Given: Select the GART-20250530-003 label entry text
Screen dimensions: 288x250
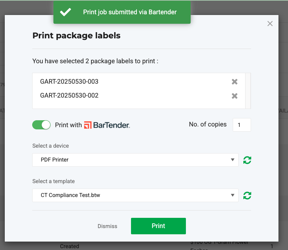Looking at the screenshot, I should click(69, 82).
